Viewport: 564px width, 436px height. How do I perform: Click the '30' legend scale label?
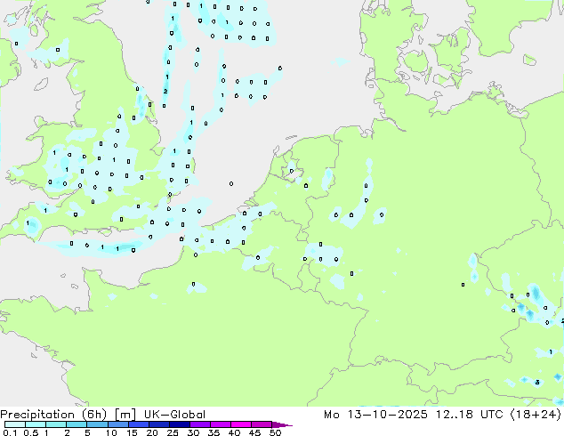(193, 432)
